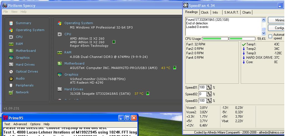Click the Speed01 percentage input field
Viewport: 286px width, 136px height.
tap(203, 88)
